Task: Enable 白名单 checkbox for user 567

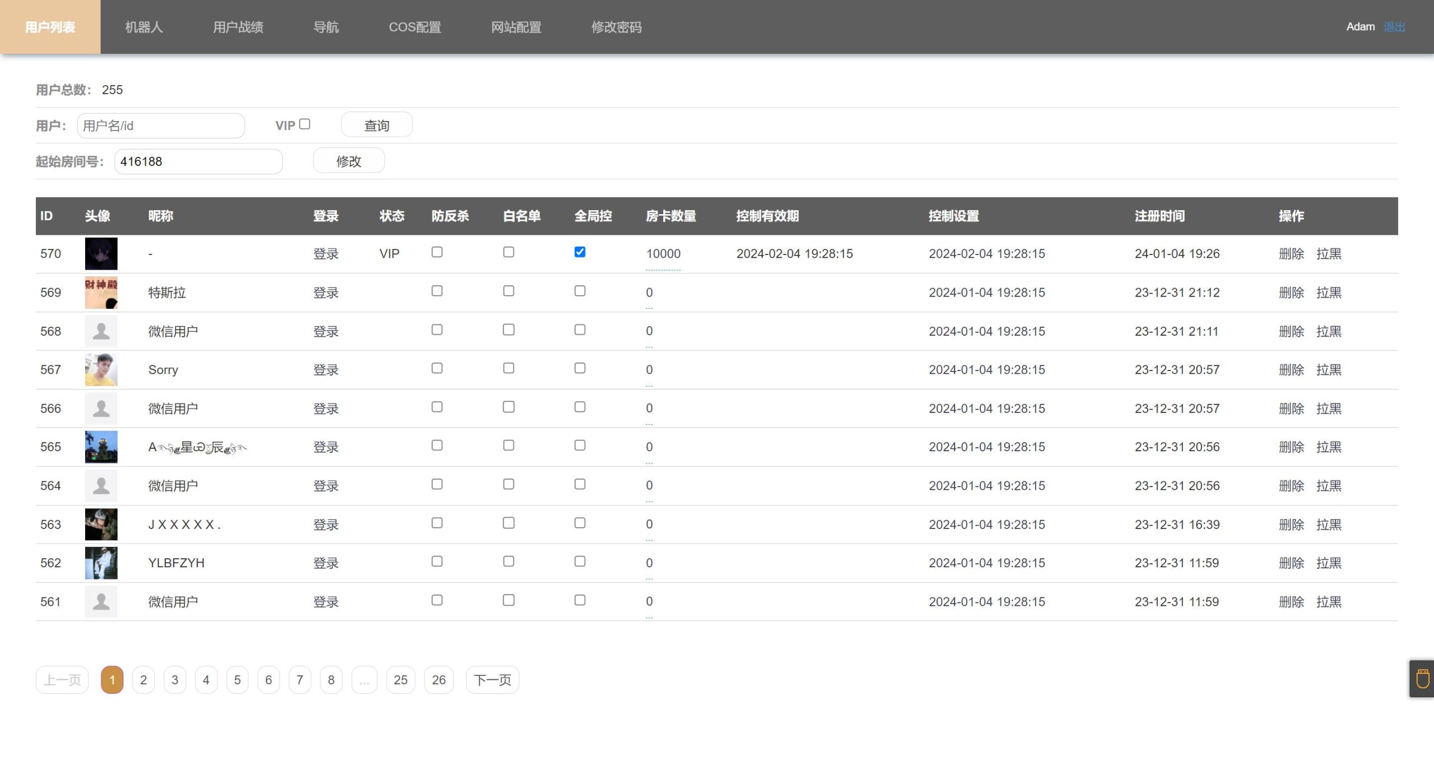Action: pos(509,368)
